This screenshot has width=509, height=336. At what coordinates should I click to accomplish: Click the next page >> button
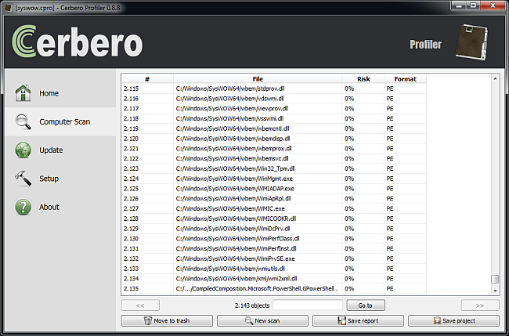click(x=480, y=305)
